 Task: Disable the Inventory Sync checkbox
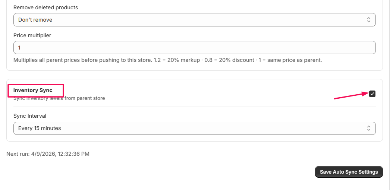tap(372, 94)
